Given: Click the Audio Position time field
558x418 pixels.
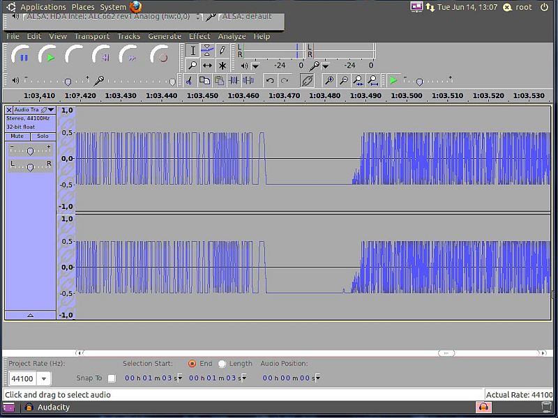Looking at the screenshot, I should pyautogui.click(x=292, y=378).
